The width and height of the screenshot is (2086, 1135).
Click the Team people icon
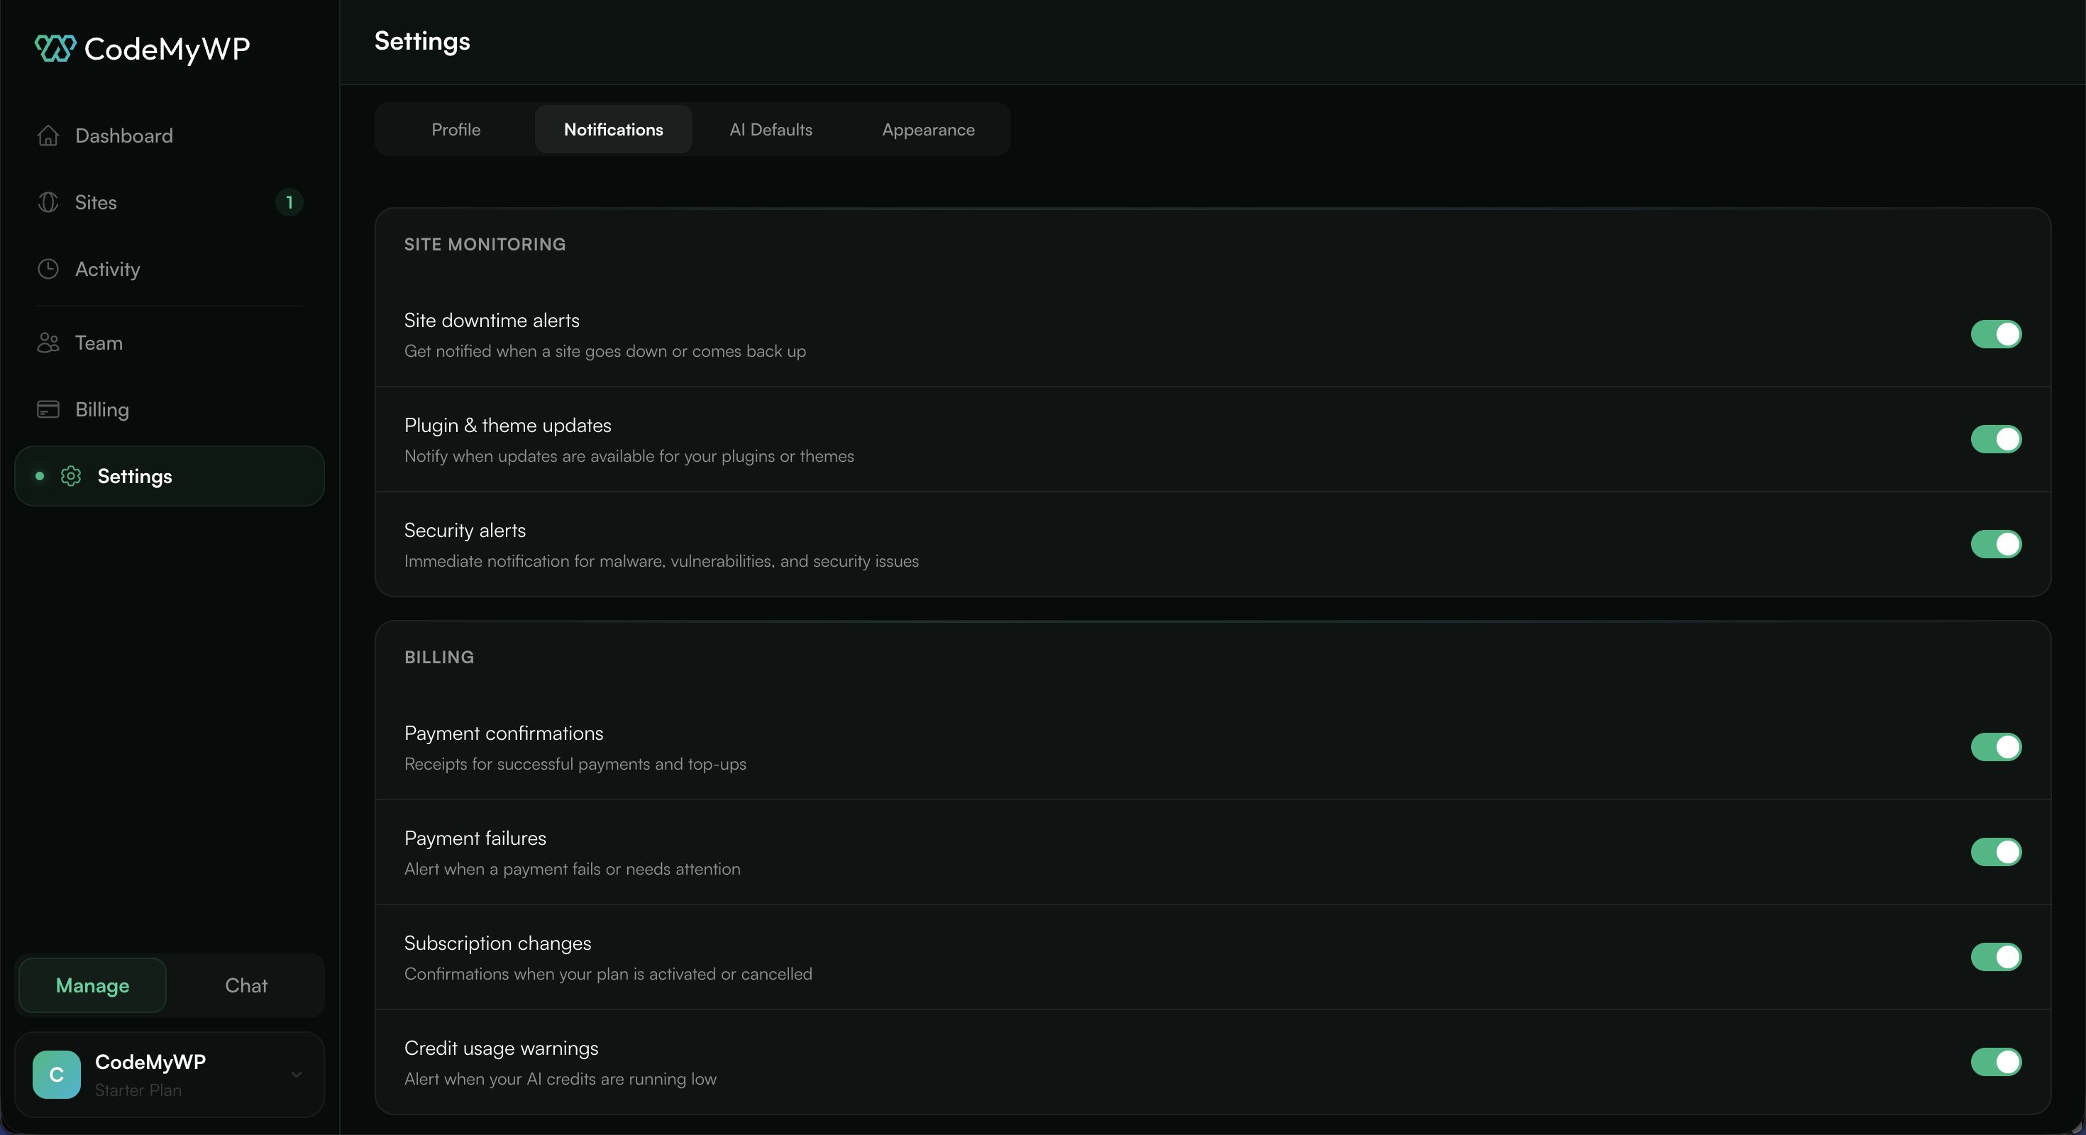tap(48, 343)
